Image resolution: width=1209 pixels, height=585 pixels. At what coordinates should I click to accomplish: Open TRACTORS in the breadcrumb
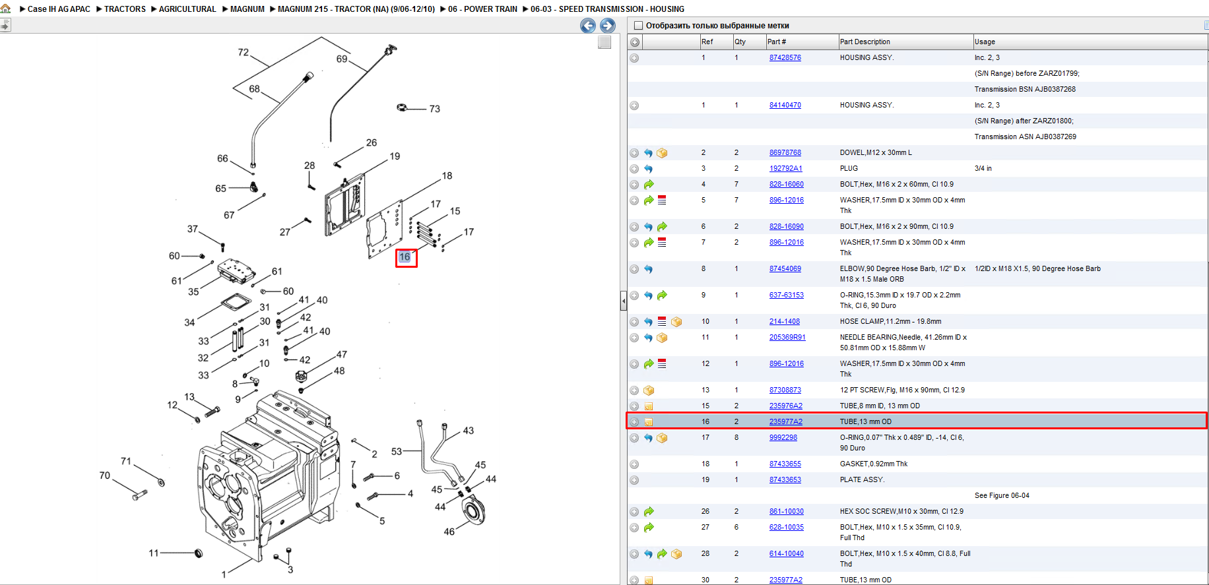(125, 9)
